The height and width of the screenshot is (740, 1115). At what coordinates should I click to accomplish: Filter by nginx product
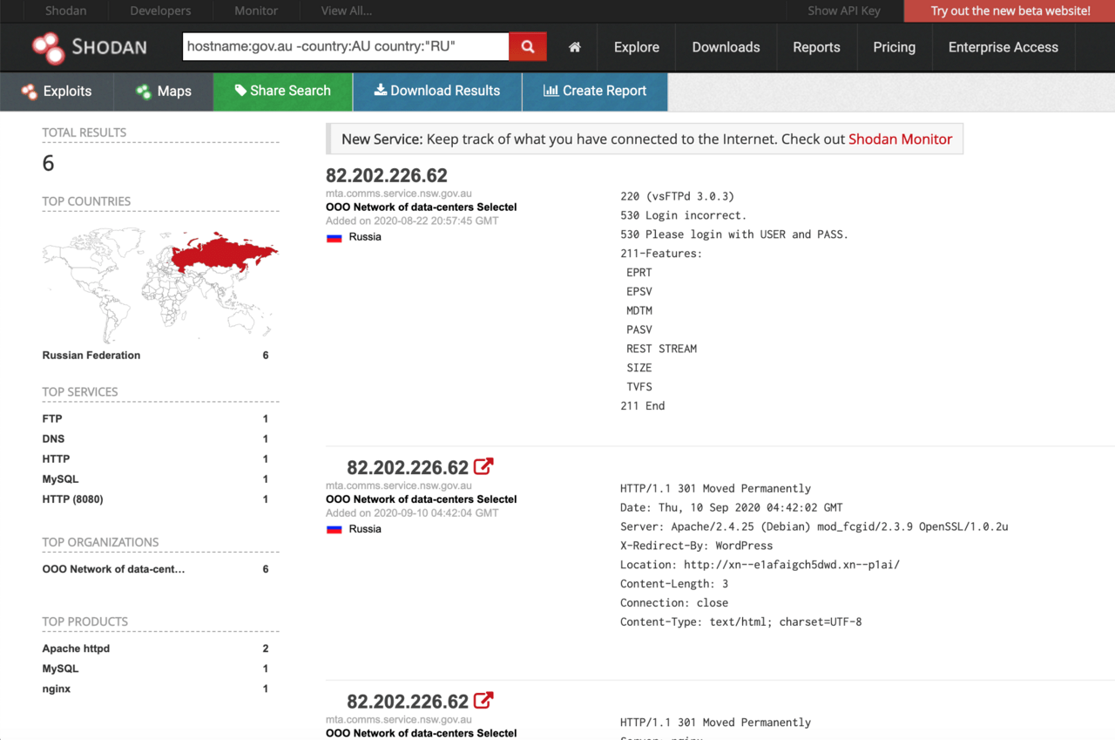point(56,689)
